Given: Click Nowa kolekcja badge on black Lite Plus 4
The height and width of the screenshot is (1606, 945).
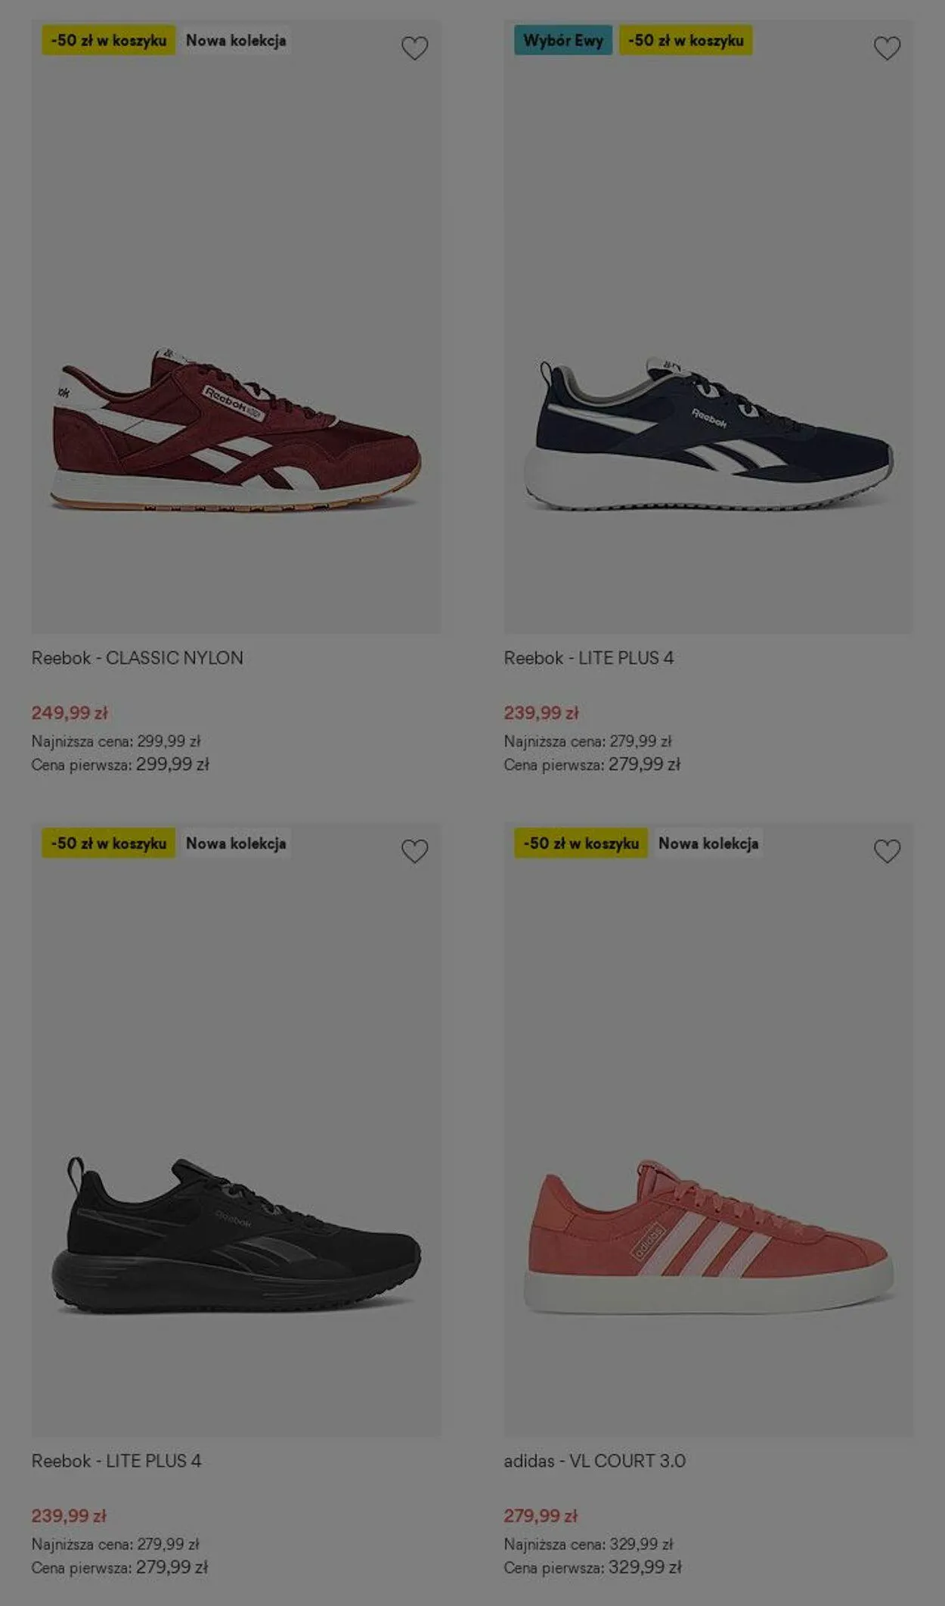Looking at the screenshot, I should tap(236, 843).
